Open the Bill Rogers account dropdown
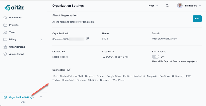 [x=193, y=6]
